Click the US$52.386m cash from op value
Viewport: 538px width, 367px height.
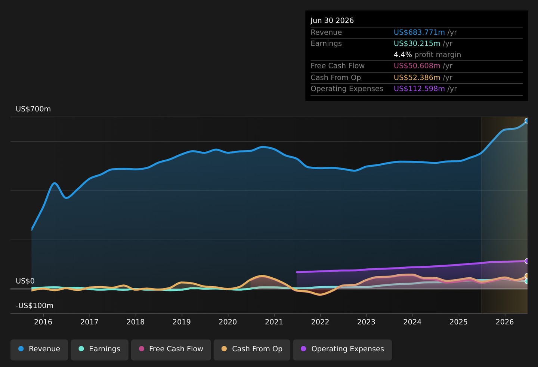[x=417, y=77]
